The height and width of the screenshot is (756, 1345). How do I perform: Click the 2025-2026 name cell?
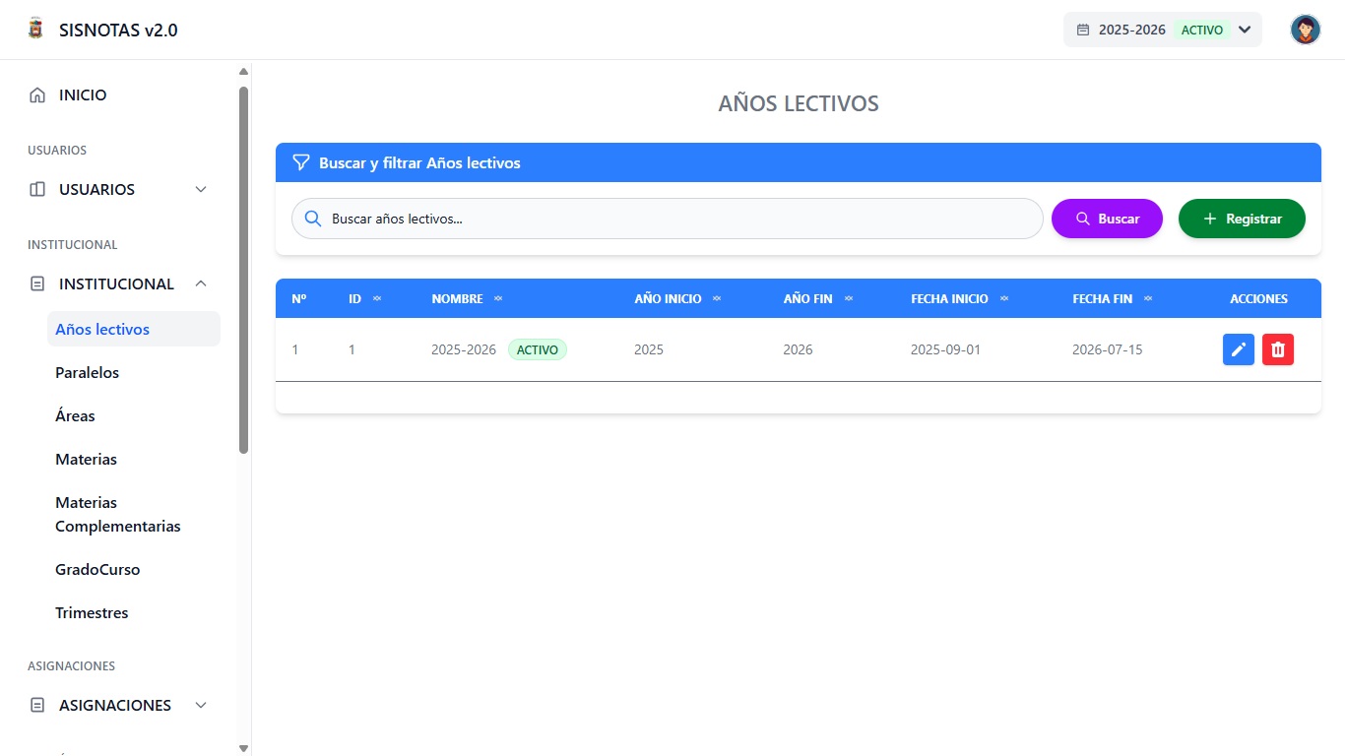click(x=464, y=349)
